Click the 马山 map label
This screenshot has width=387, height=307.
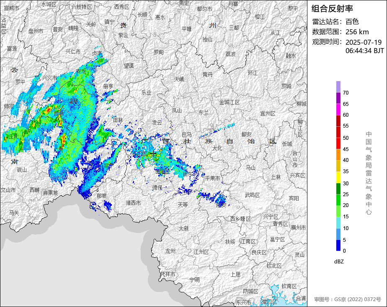point(250,168)
